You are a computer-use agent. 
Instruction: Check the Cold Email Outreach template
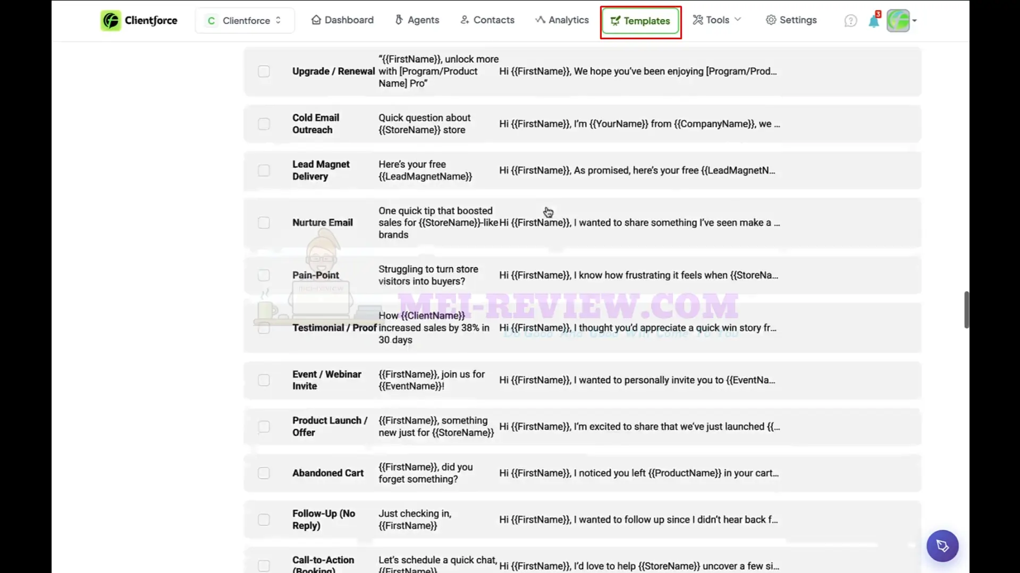(x=264, y=124)
